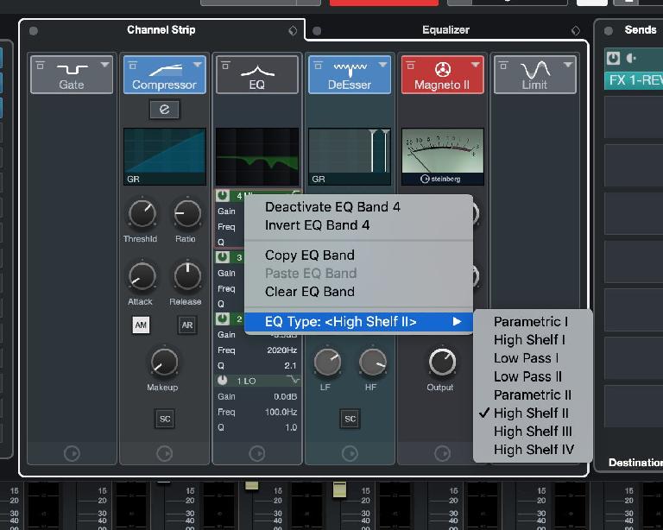The width and height of the screenshot is (663, 530).
Task: Open the DeEsser module dropdown arrow
Action: click(x=383, y=65)
